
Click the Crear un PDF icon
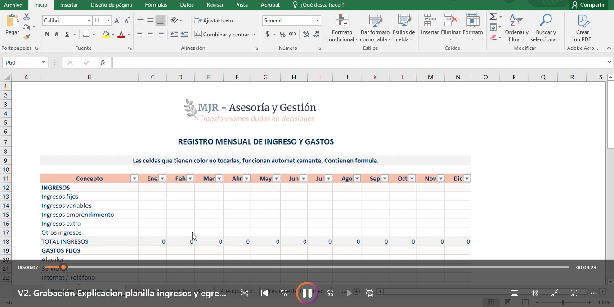coord(583,28)
